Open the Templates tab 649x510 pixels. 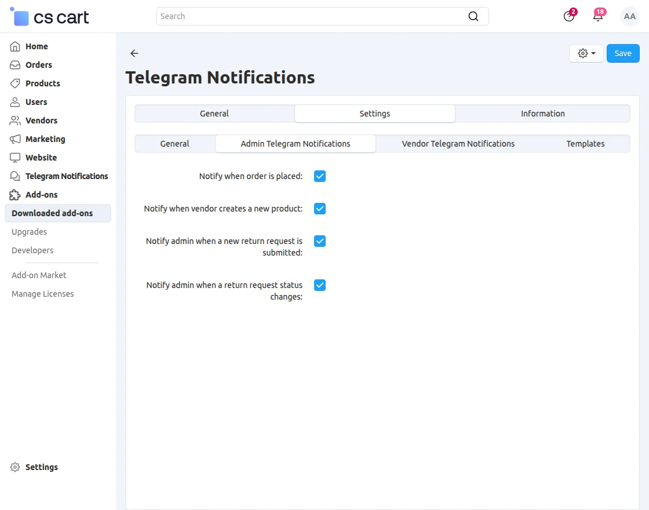tap(585, 144)
